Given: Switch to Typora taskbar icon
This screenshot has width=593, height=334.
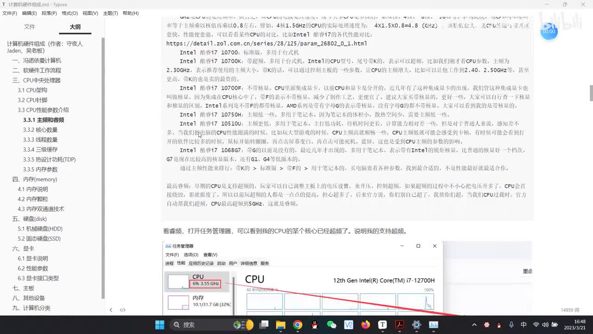Looking at the screenshot, I should coord(383,325).
